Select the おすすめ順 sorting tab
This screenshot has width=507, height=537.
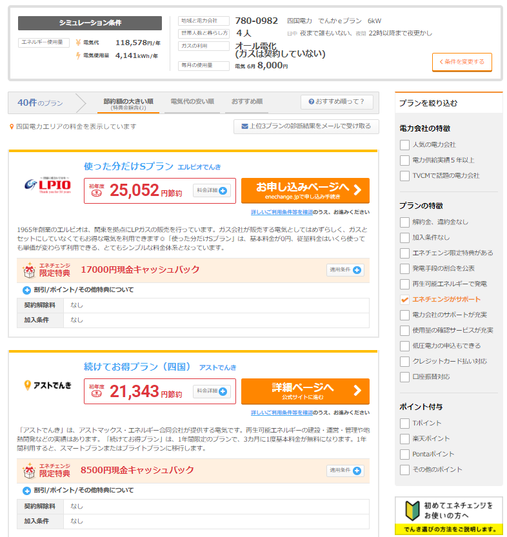click(246, 102)
